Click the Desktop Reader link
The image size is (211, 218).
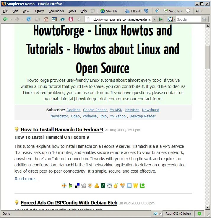pyautogui.click(x=142, y=116)
